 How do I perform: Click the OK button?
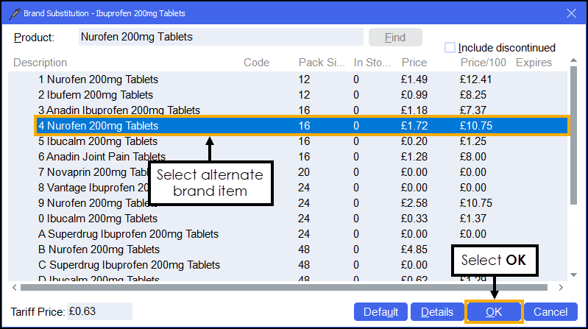tap(494, 312)
